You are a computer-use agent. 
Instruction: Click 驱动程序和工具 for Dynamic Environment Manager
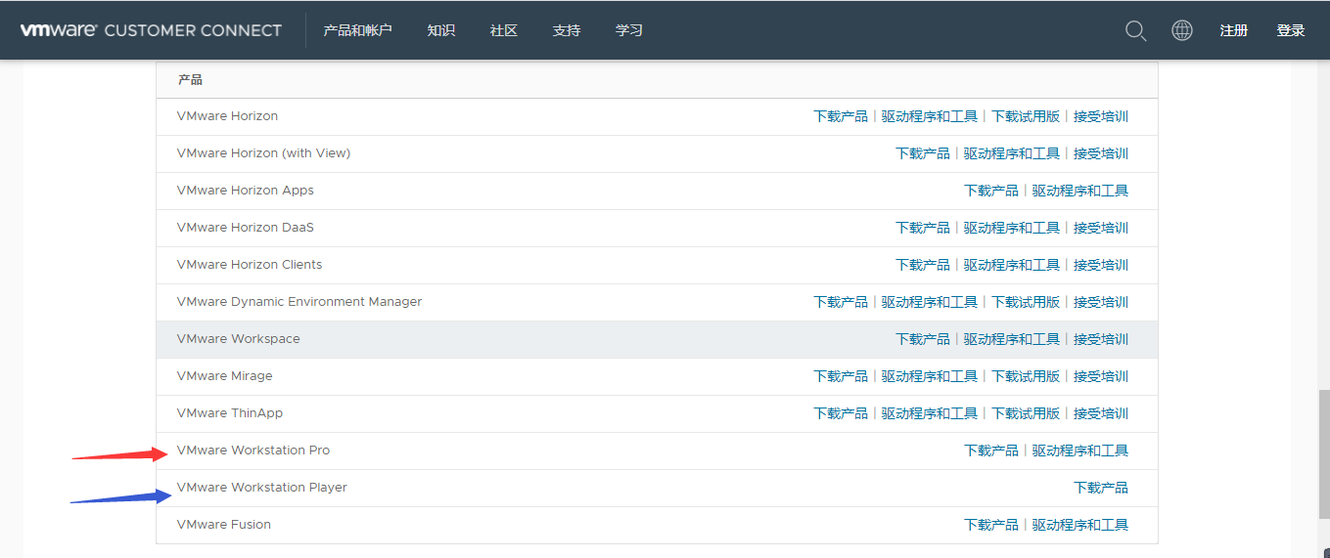[x=930, y=302]
